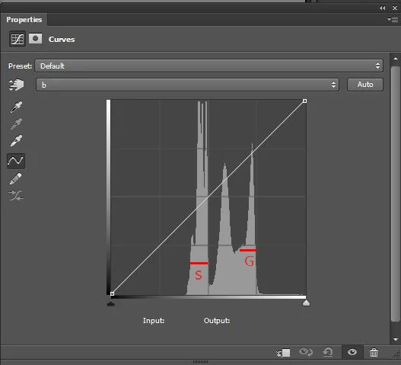Collapse the panel with double arrows
The height and width of the screenshot is (365, 401).
382,8
